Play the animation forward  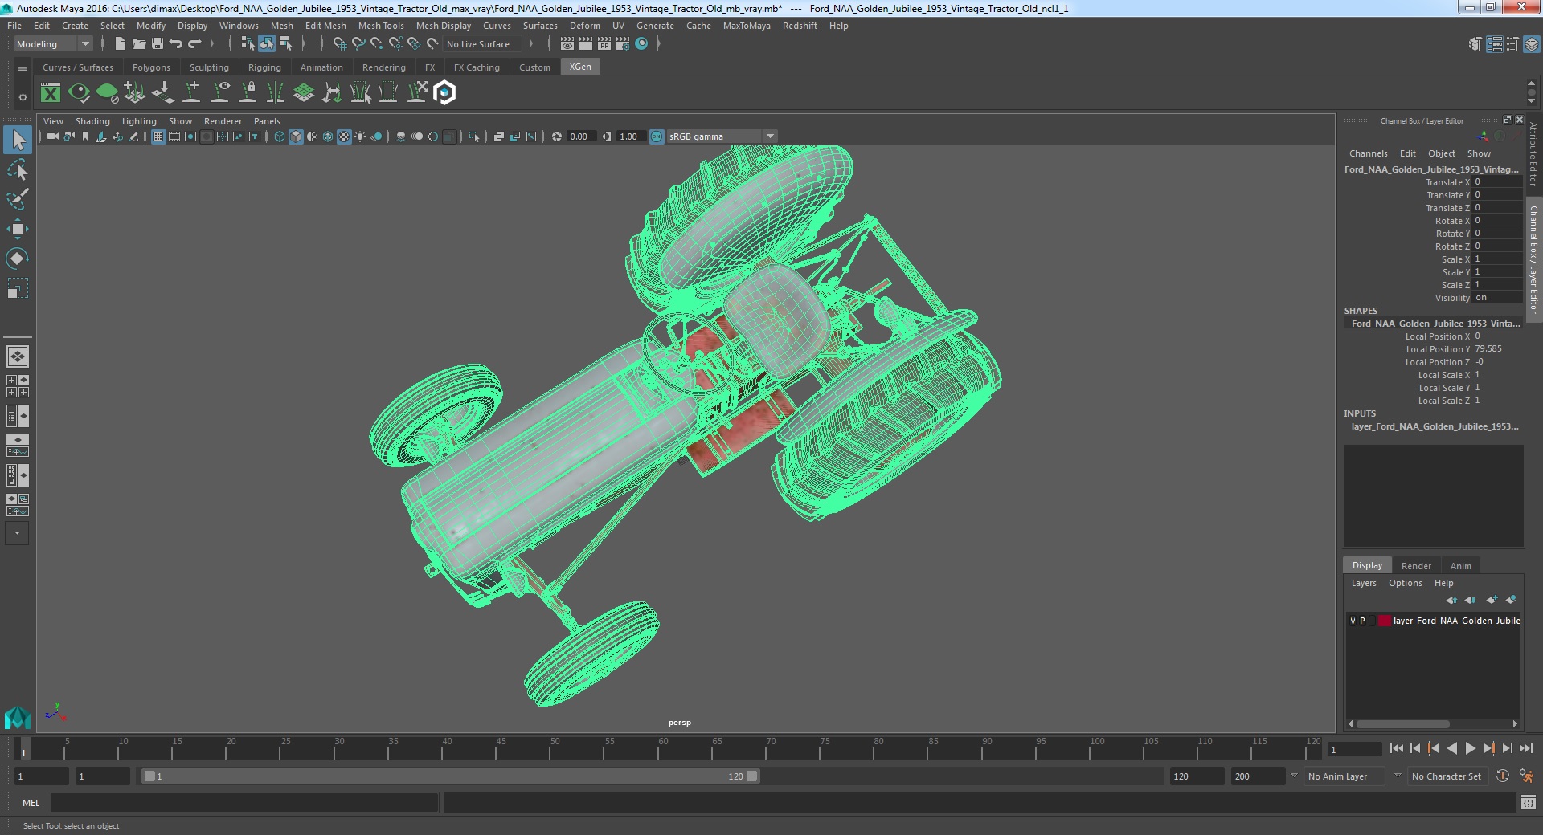coord(1471,748)
